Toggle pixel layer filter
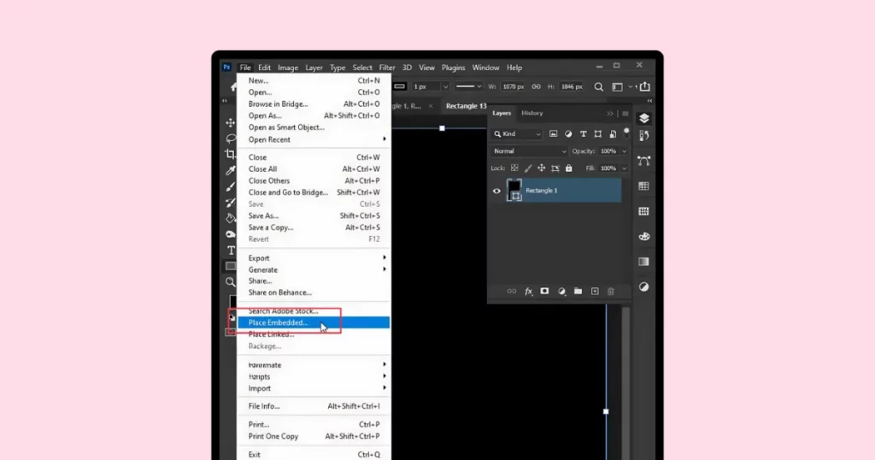Image resolution: width=875 pixels, height=460 pixels. tap(553, 134)
